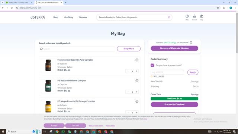Focus the add-product search field

click(x=77, y=49)
